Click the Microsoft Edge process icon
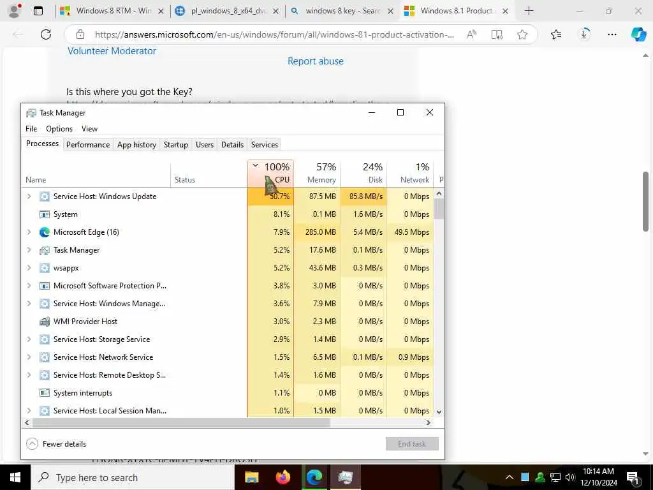This screenshot has width=653, height=490. pyautogui.click(x=45, y=232)
